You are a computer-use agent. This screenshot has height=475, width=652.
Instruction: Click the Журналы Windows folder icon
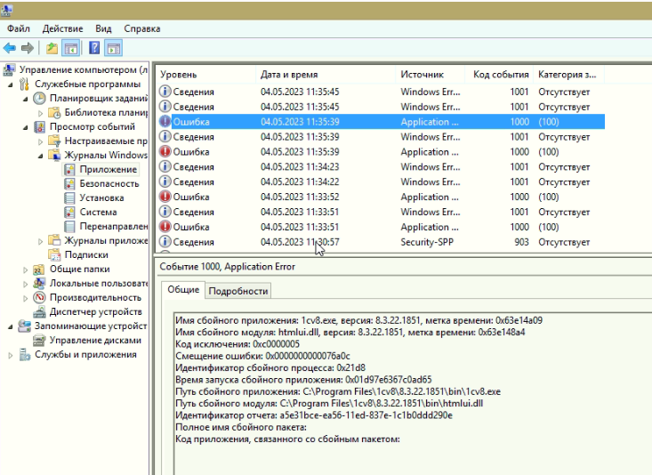[x=54, y=155]
